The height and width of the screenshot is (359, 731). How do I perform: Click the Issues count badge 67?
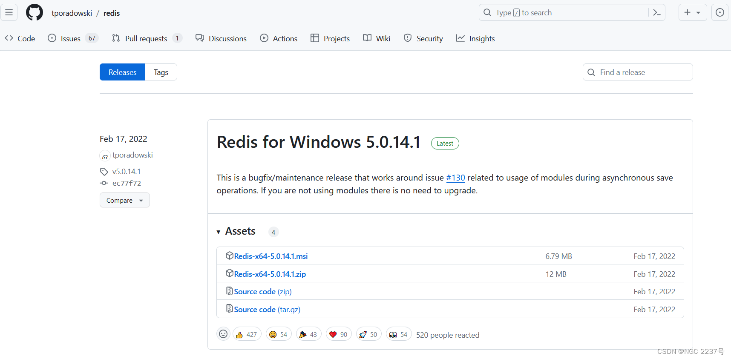tap(92, 38)
